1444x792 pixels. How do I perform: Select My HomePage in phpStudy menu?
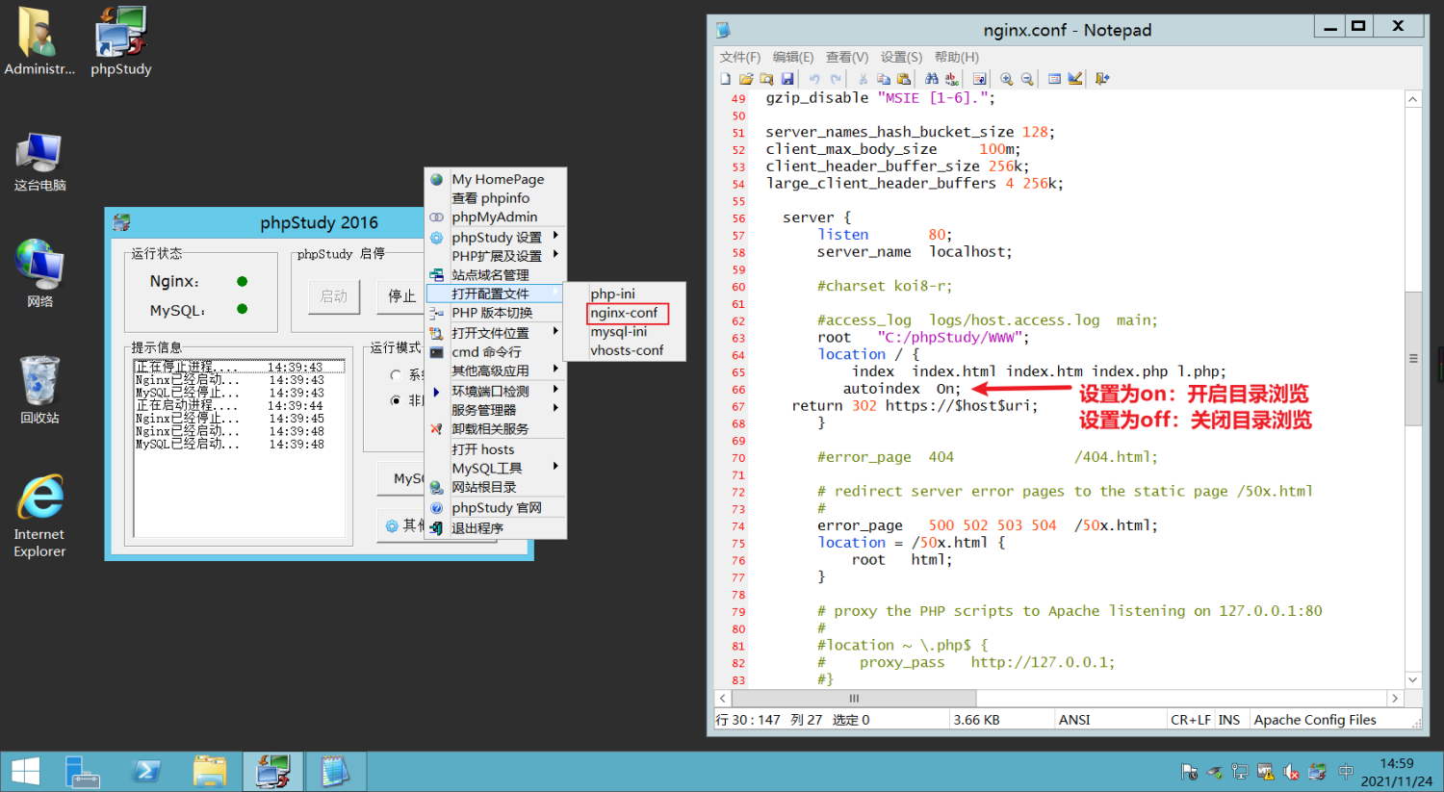tap(496, 179)
